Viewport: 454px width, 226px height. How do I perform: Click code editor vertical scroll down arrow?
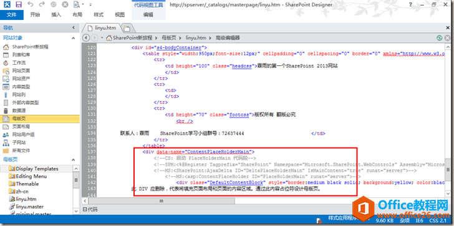[448, 194]
